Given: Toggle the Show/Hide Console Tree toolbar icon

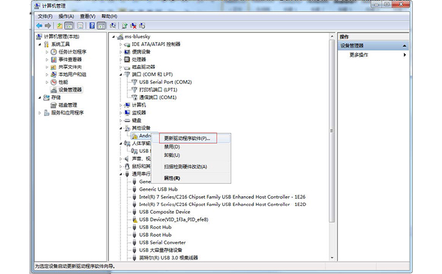Looking at the screenshot, I should [x=69, y=26].
